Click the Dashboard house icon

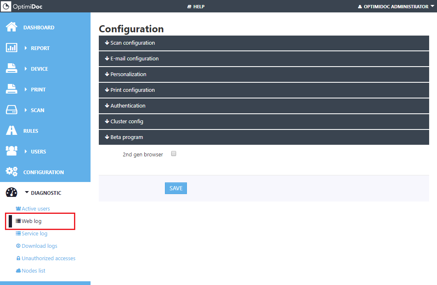tap(12, 27)
